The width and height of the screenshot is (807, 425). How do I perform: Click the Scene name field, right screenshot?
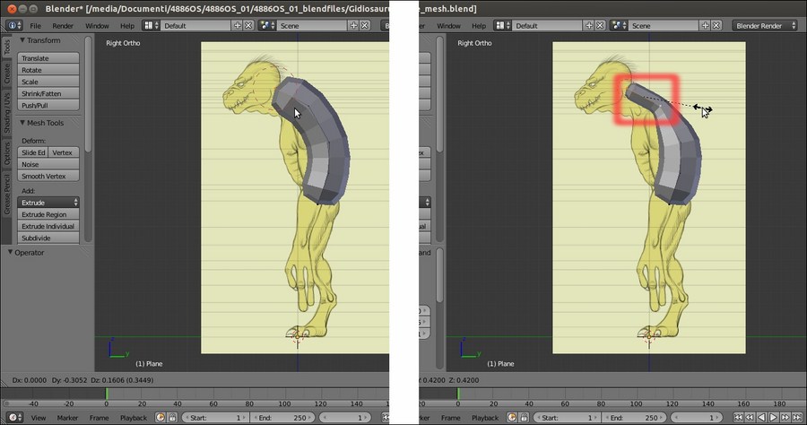point(663,25)
